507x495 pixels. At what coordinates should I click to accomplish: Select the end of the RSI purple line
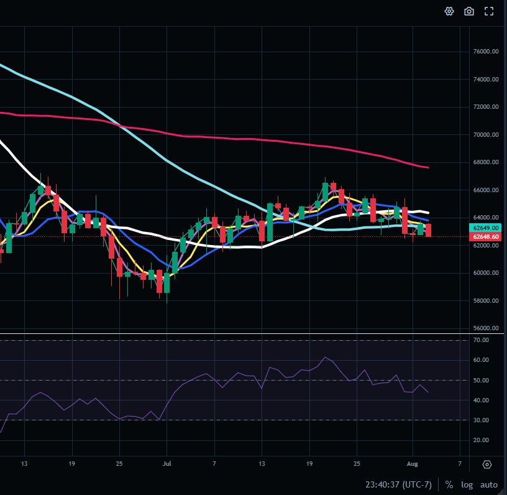tap(427, 392)
